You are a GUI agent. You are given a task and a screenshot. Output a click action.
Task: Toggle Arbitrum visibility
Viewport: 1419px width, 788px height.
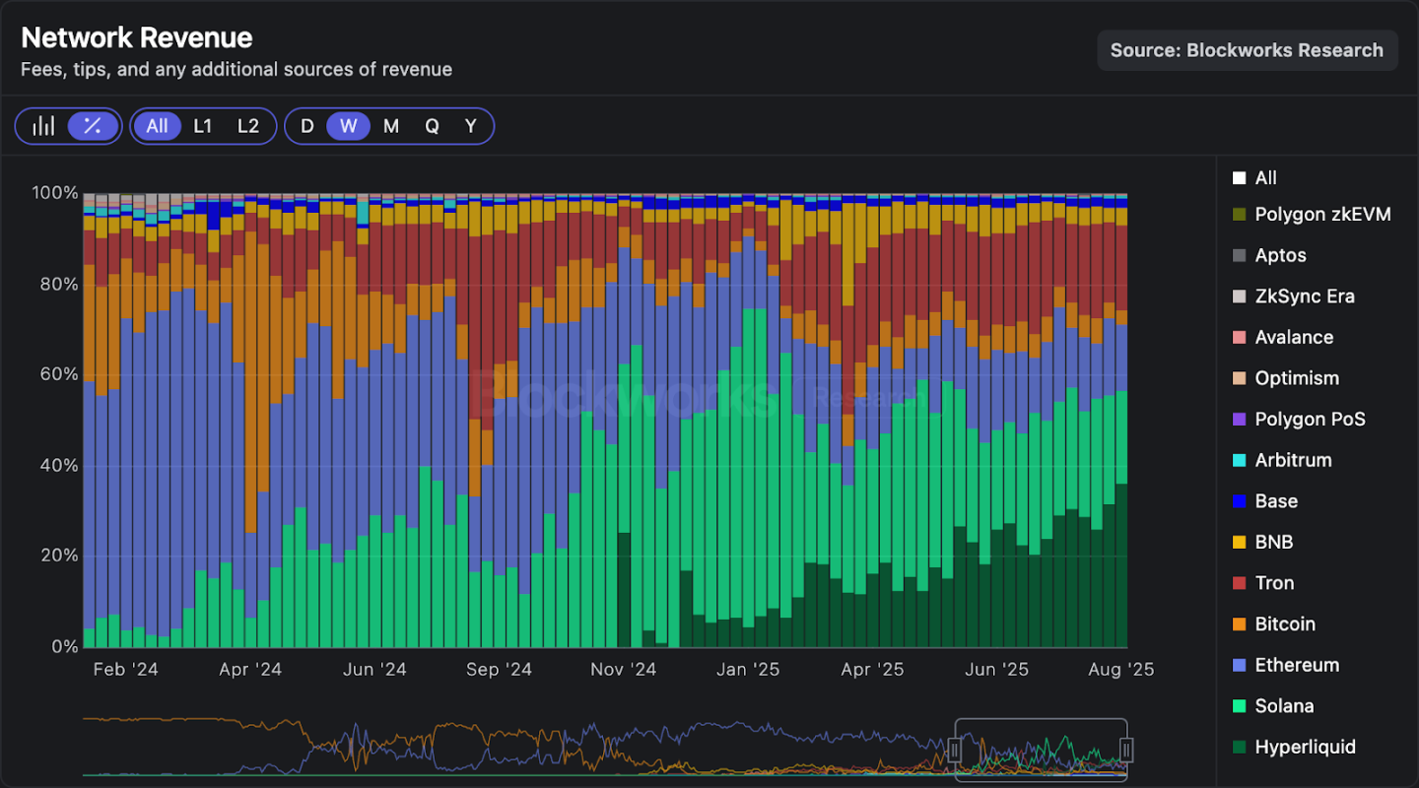(x=1295, y=460)
